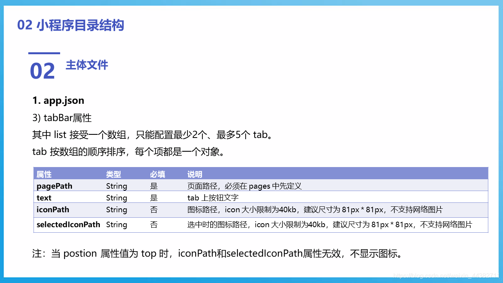Click the table header '属性'
The height and width of the screenshot is (283, 503).
pos(44,175)
